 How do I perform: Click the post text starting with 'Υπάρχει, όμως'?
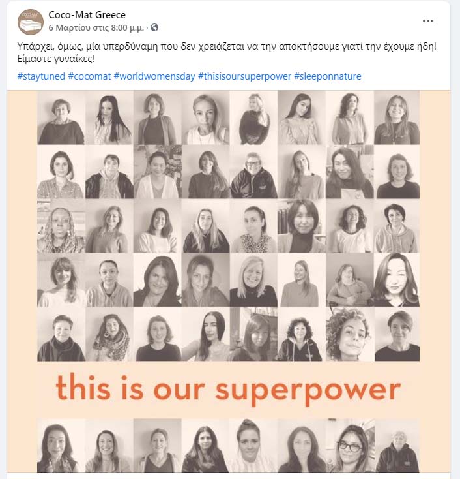tap(226, 47)
